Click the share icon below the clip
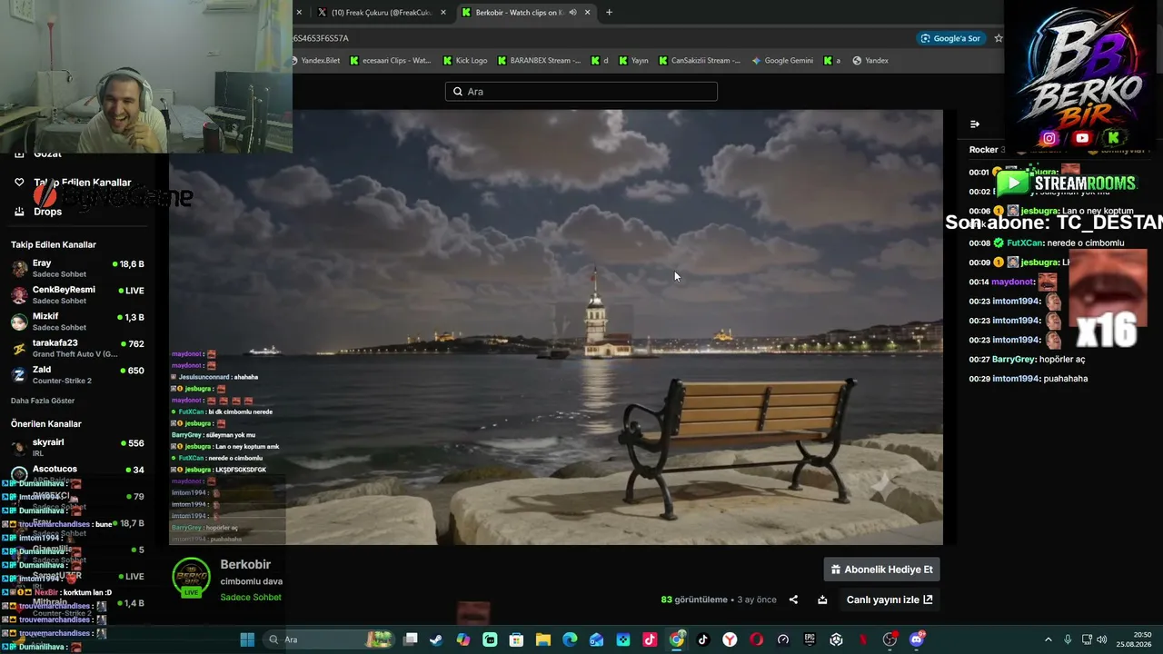Viewport: 1163px width, 654px height. [x=793, y=599]
